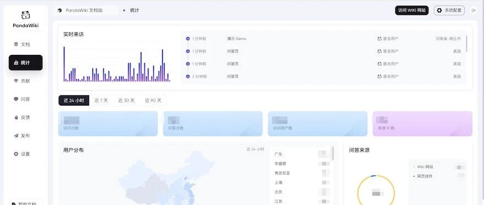Click the 实时来访 bar chart
The width and height of the screenshot is (484, 205).
[x=117, y=64]
